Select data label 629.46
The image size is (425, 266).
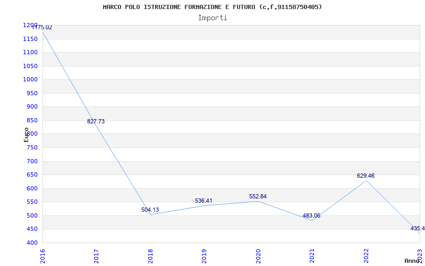tap(365, 176)
